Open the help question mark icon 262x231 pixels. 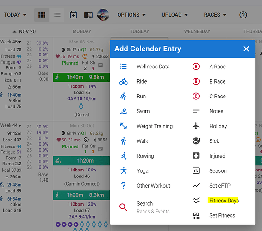point(243,15)
